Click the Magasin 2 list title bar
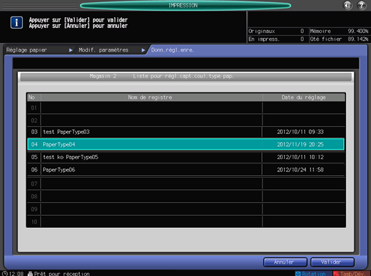Image resolution: width=371 pixels, height=276 pixels. pyautogui.click(x=186, y=77)
